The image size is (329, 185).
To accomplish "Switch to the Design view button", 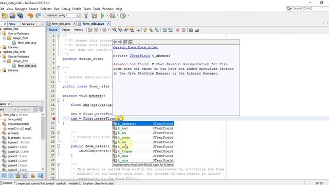I will point(66,30).
